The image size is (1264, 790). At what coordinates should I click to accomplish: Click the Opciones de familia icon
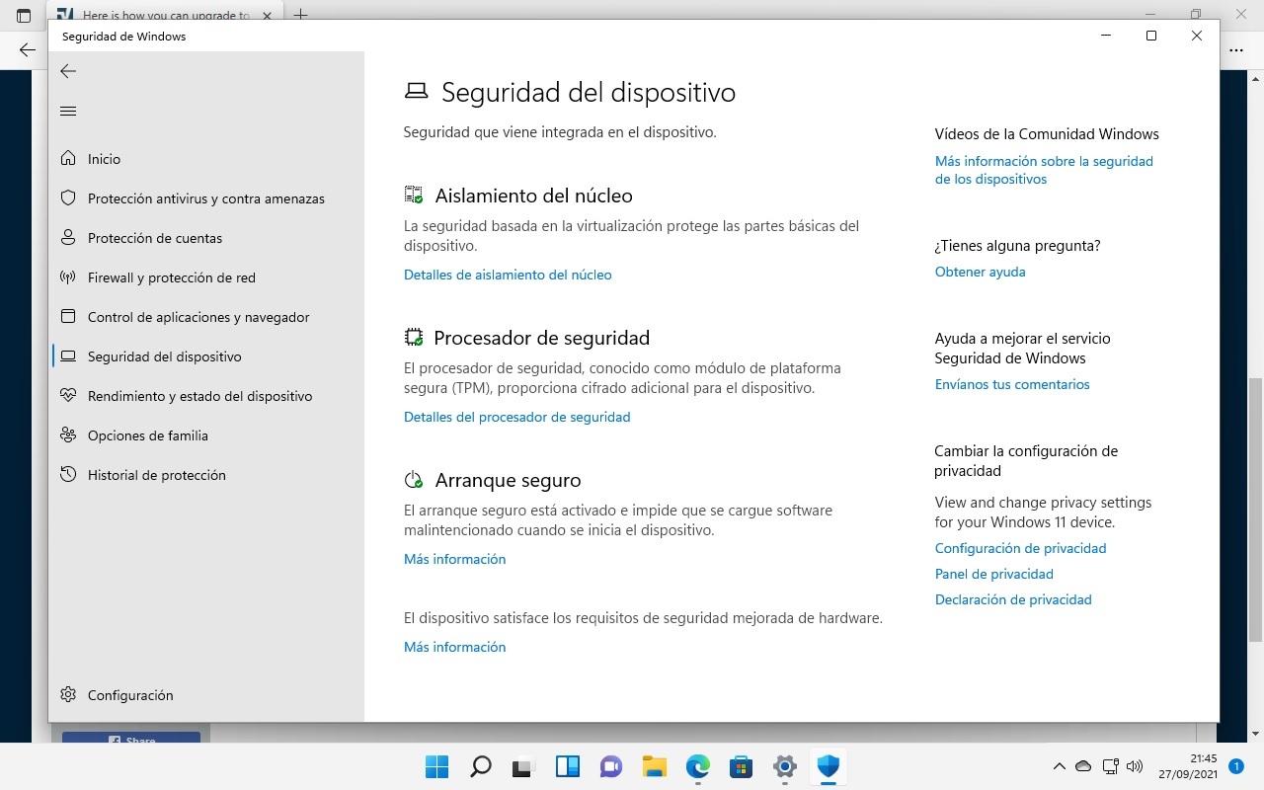[x=68, y=435]
